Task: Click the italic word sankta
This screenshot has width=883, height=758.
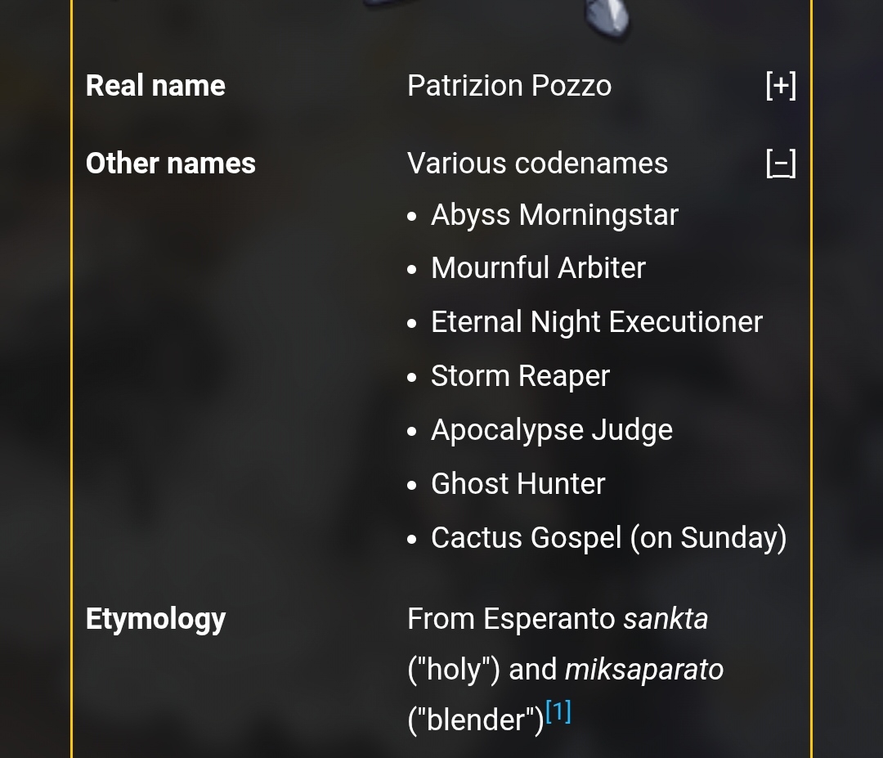Action: tap(666, 619)
